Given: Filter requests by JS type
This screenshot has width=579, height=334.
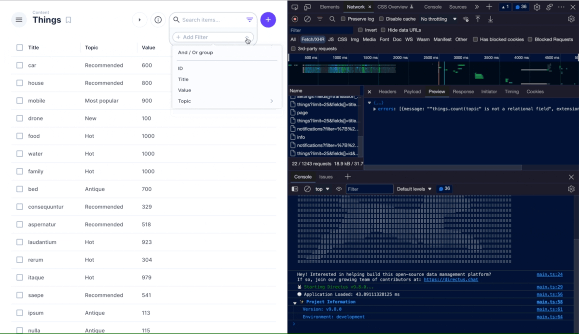Looking at the screenshot, I should tap(331, 39).
